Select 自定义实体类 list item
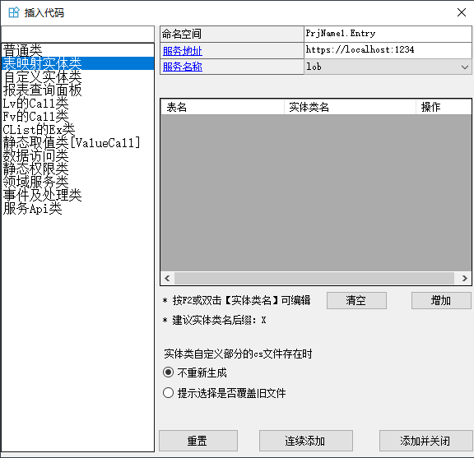Image resolution: width=474 pixels, height=458 pixels. (42, 76)
